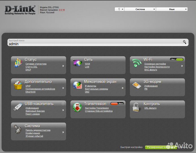The width and height of the screenshot is (196, 153).
Task: Expand the Wi-Fi section arrows
Action: click(x=182, y=66)
